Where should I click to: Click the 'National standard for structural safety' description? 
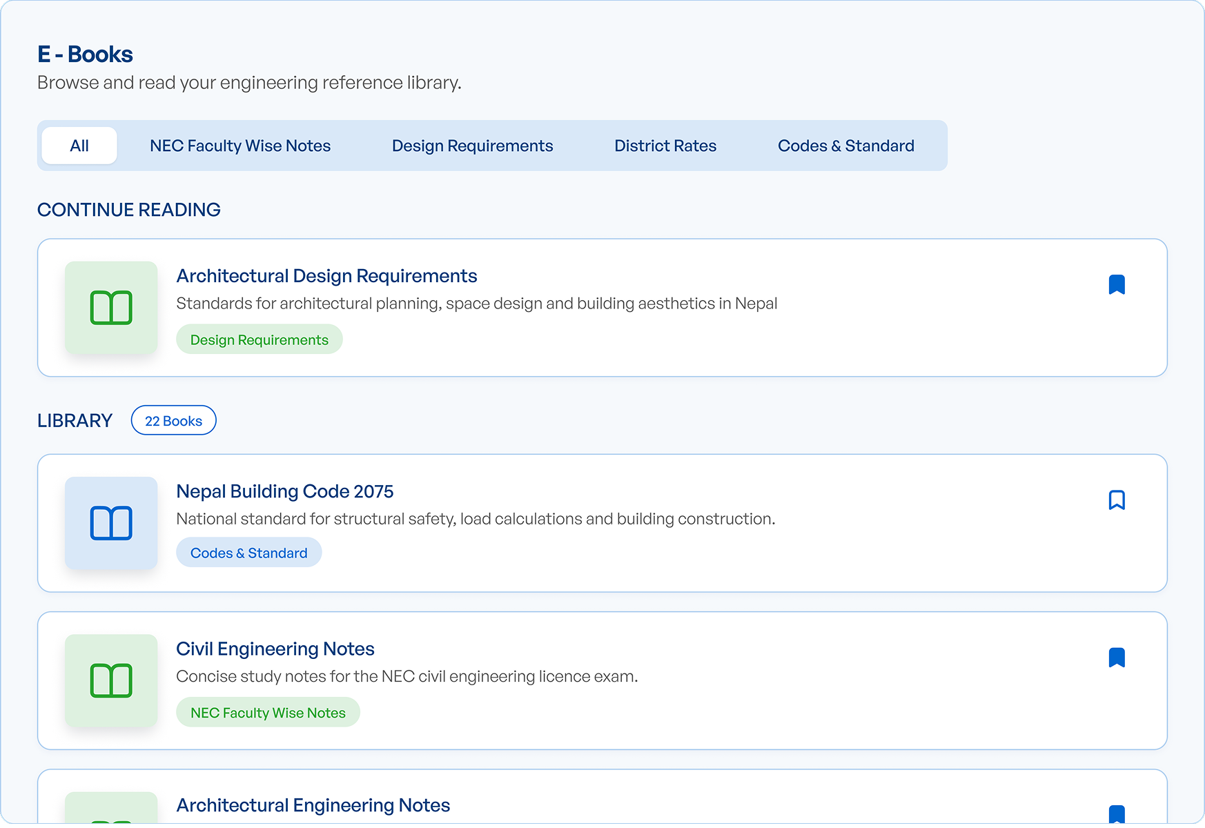coord(476,519)
